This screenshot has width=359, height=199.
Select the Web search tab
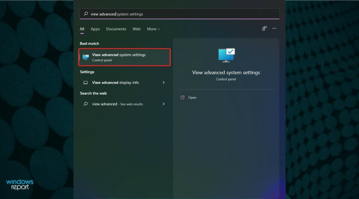coord(136,29)
